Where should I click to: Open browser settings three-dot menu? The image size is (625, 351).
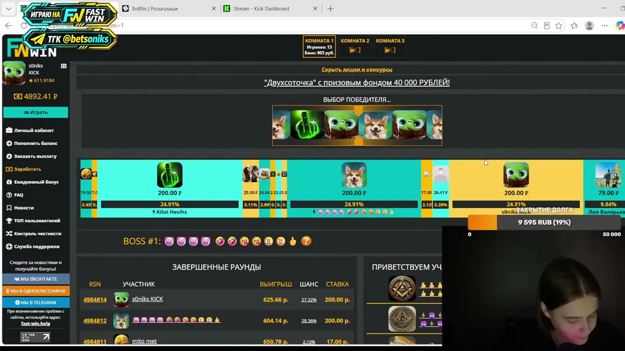coord(604,25)
